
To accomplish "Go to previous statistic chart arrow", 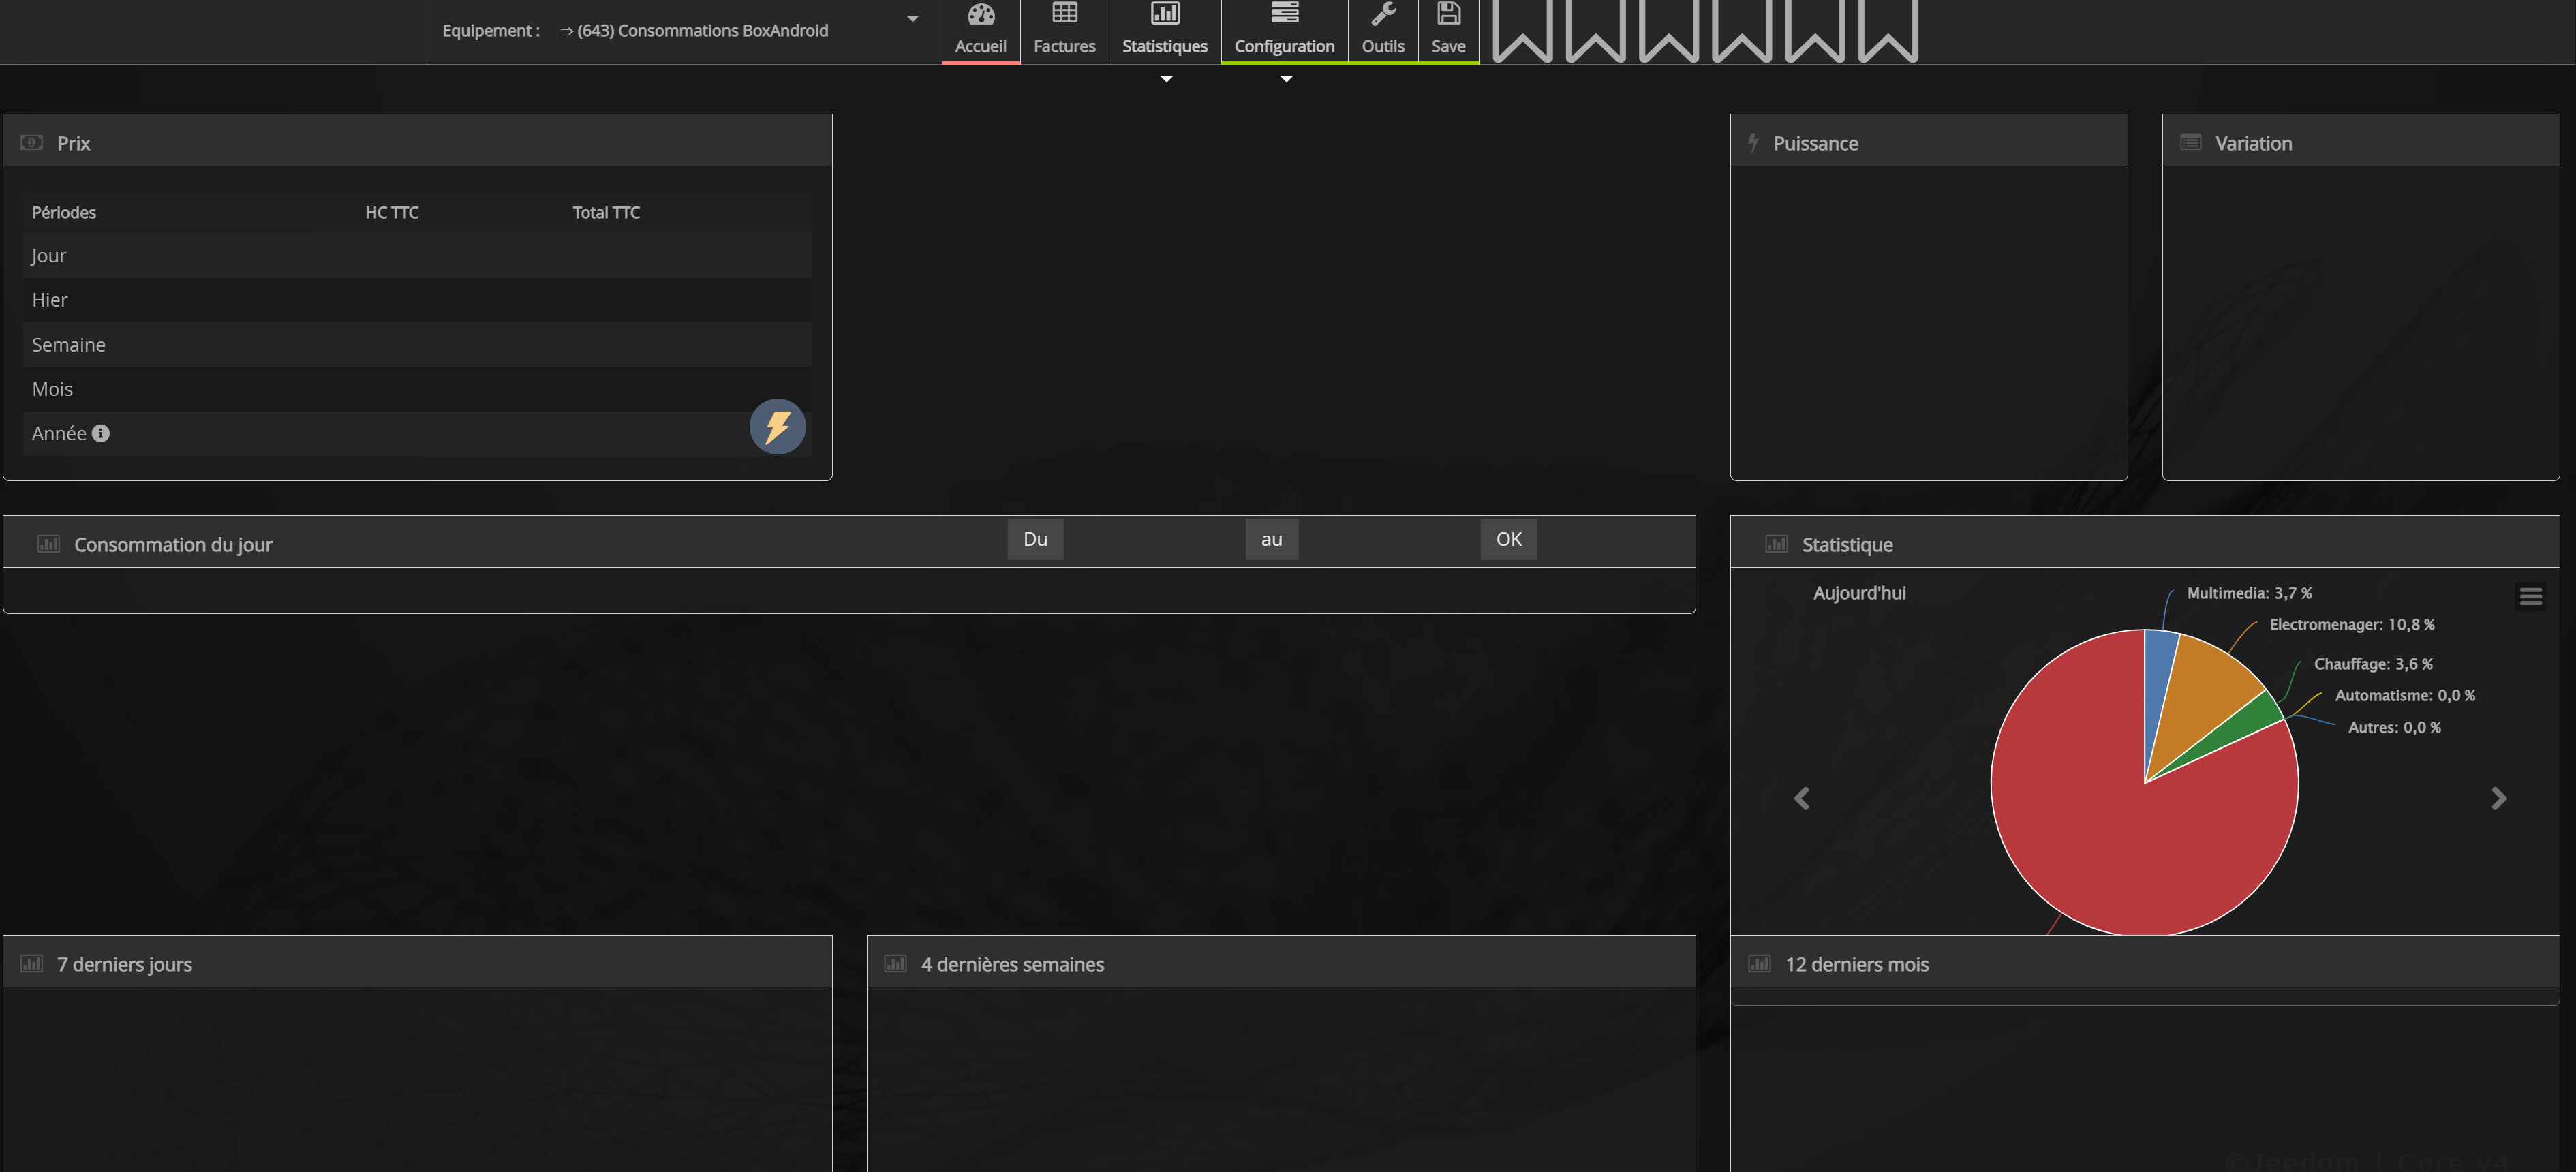I will (1802, 798).
